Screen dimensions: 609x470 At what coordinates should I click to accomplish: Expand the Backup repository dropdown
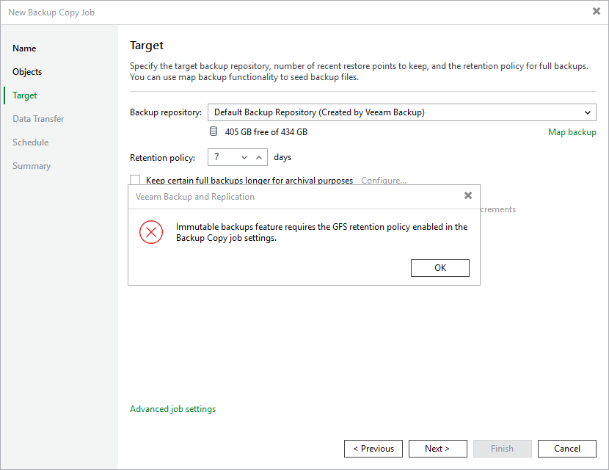[401, 112]
